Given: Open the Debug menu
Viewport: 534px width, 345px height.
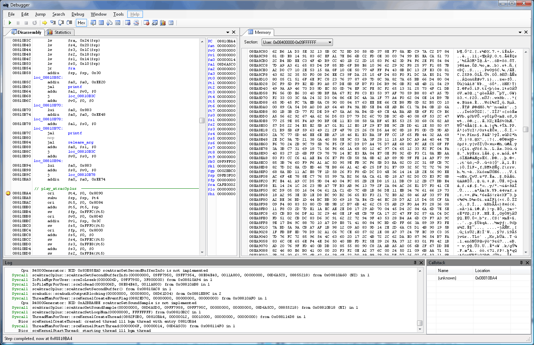Looking at the screenshot, I should tap(78, 14).
